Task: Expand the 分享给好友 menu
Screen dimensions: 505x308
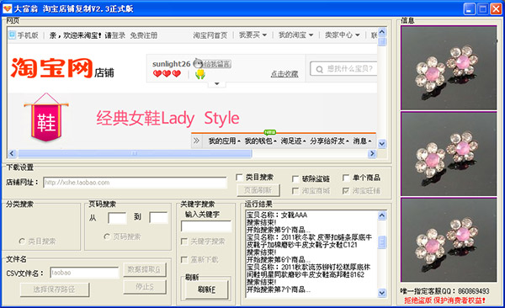Action: coord(329,141)
